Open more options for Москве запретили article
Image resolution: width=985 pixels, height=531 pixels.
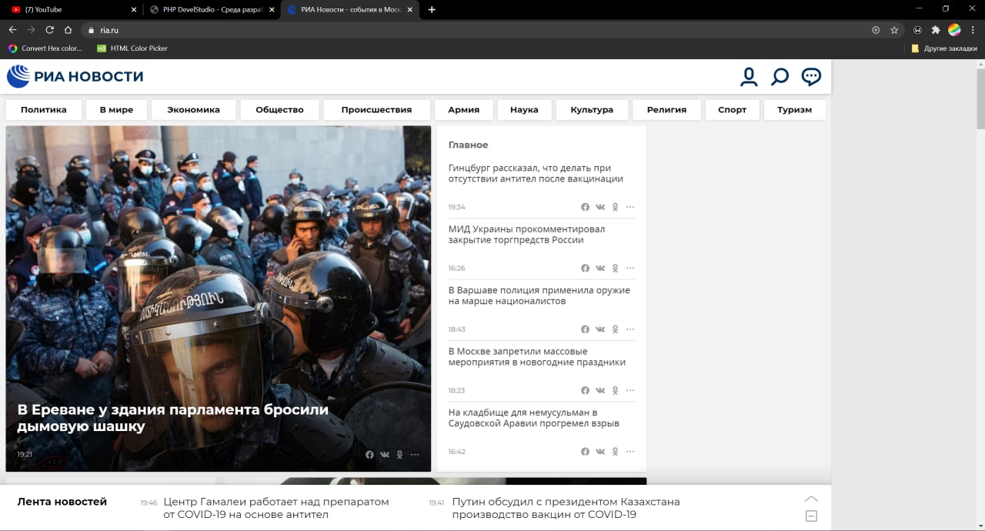click(630, 390)
